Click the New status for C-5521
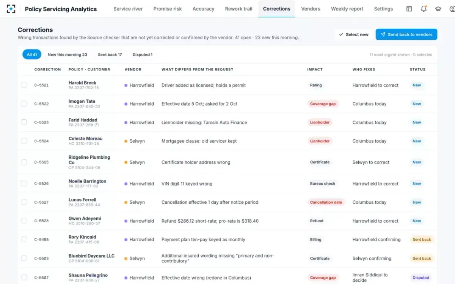Screen dimensions: 455x284 coord(417,85)
